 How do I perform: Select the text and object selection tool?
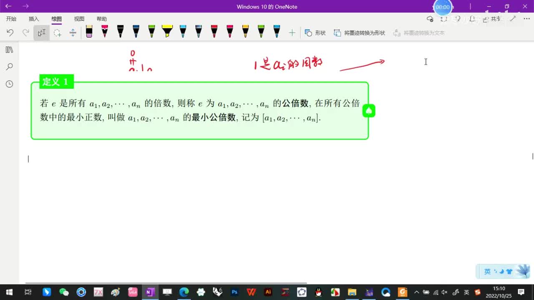pos(42,32)
